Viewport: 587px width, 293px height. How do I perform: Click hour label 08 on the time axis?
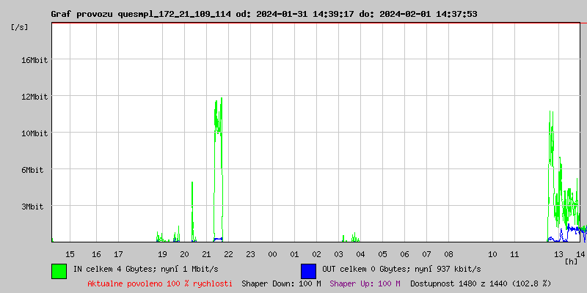click(448, 254)
